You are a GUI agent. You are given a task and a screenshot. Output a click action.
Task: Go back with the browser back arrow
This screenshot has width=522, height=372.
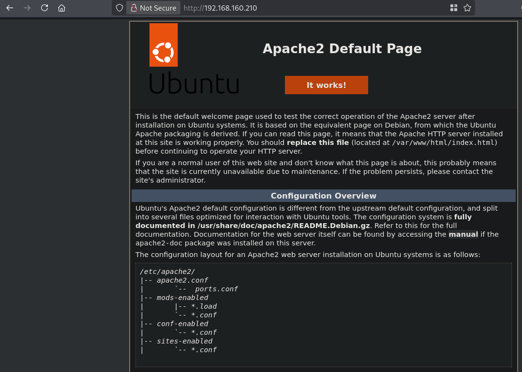10,8
